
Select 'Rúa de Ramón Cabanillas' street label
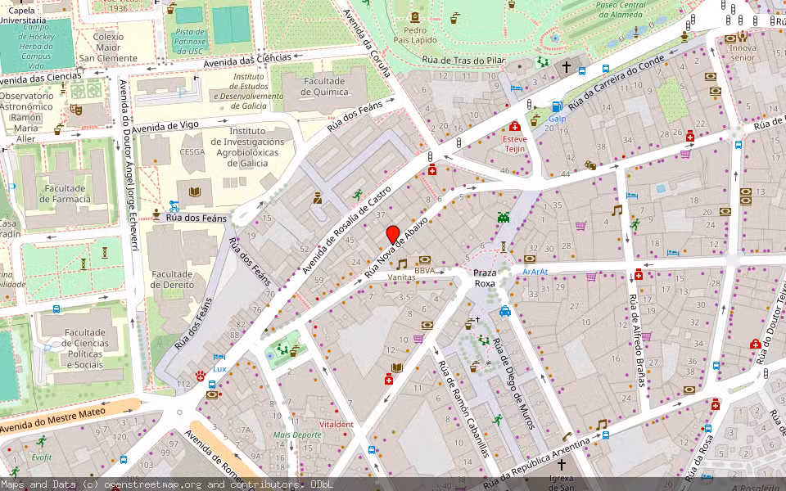(x=463, y=408)
